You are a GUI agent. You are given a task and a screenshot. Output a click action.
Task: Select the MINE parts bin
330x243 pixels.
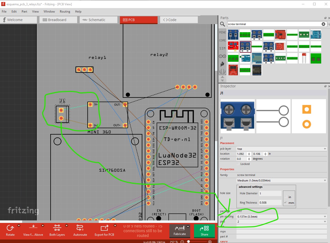coord(222,32)
